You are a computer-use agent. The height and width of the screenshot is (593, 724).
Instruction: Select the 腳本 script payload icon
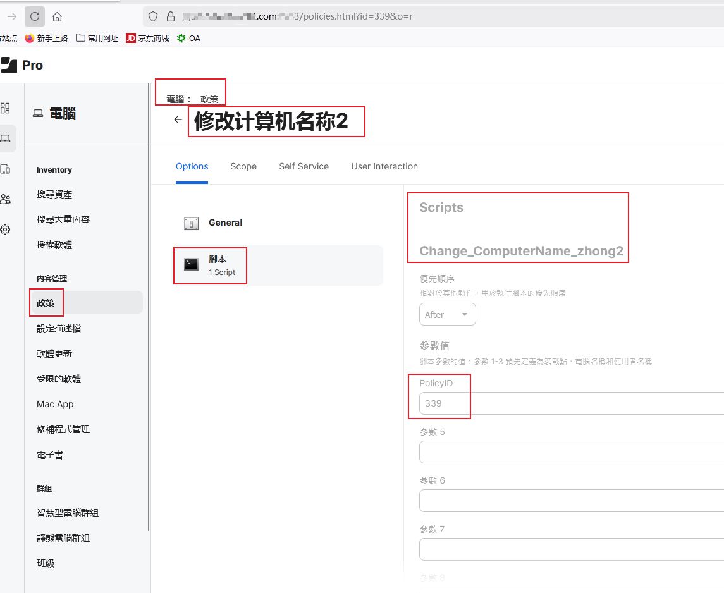(x=191, y=265)
